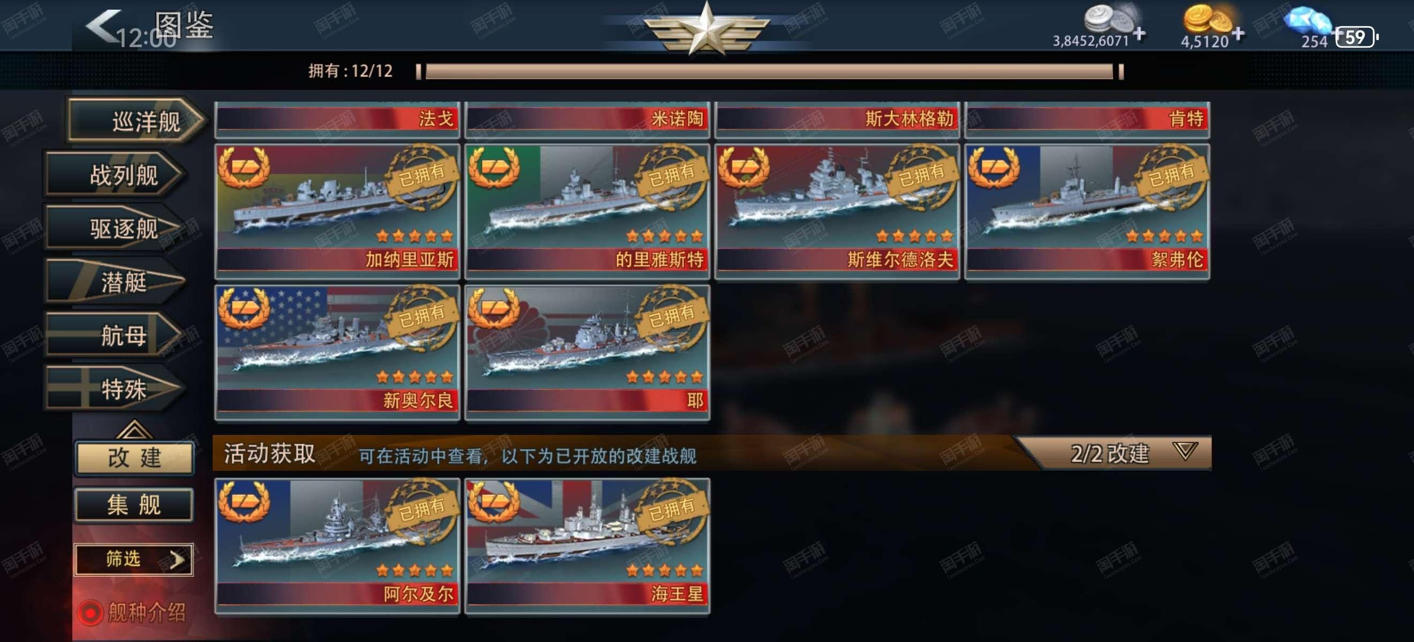Open the 航母 category button
The image size is (1414, 642).
coord(115,335)
